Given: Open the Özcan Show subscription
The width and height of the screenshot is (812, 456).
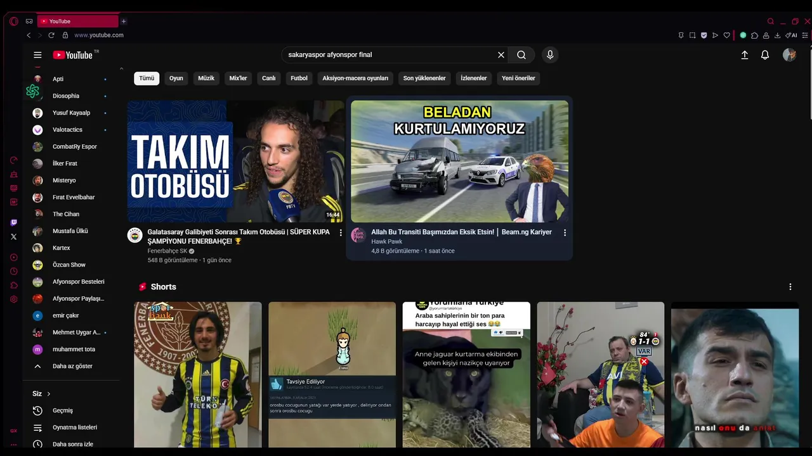Looking at the screenshot, I should (x=70, y=265).
